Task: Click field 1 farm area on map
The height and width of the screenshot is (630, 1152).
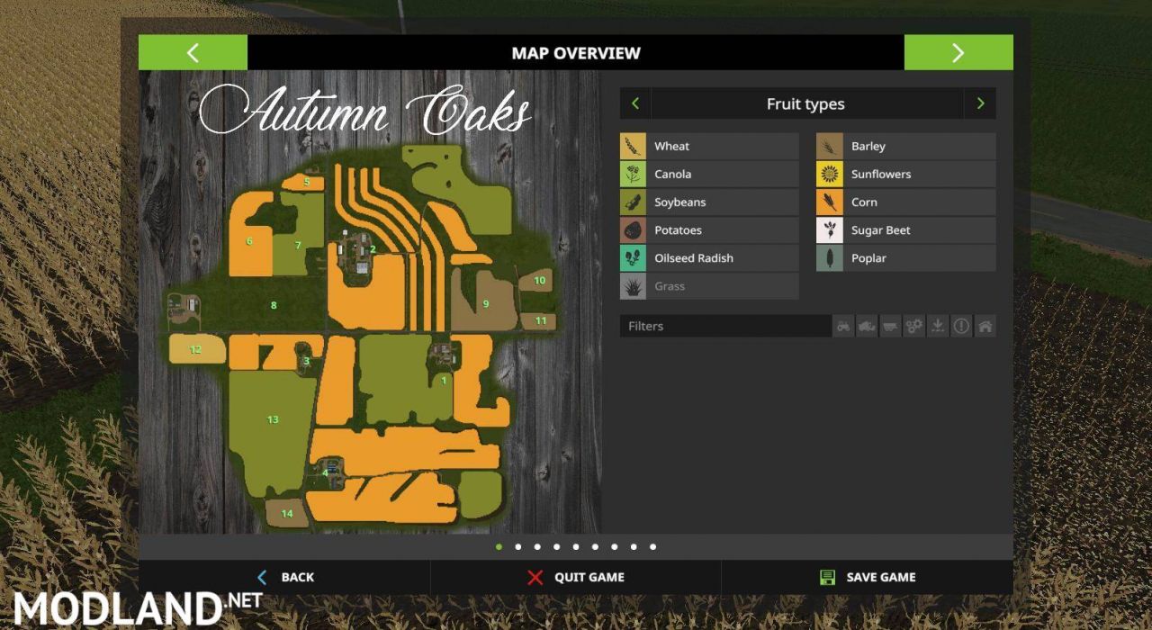Action: (x=444, y=381)
